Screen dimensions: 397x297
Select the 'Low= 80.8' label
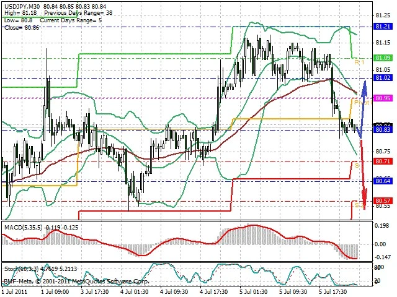(18, 20)
